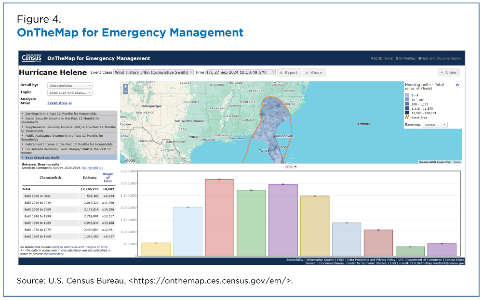Click the Built 1960 to 1969 row
The height and width of the screenshot is (300, 482).
(x=68, y=236)
